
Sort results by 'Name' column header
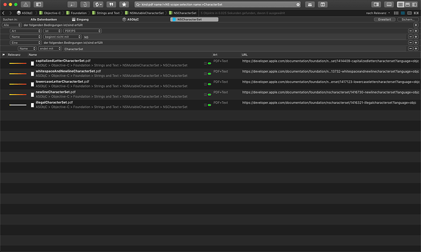[32, 55]
